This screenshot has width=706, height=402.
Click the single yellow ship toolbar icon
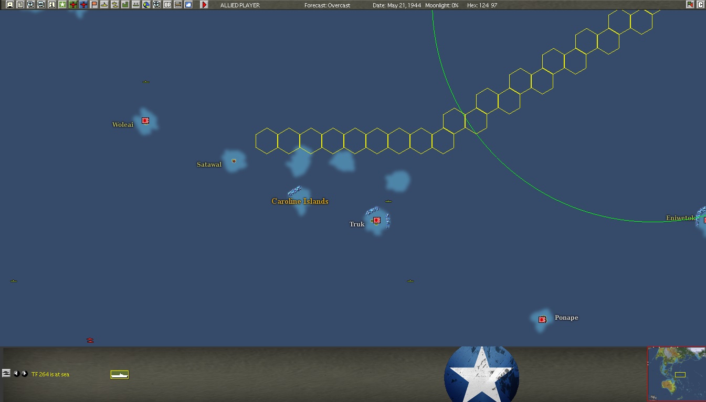coord(104,5)
